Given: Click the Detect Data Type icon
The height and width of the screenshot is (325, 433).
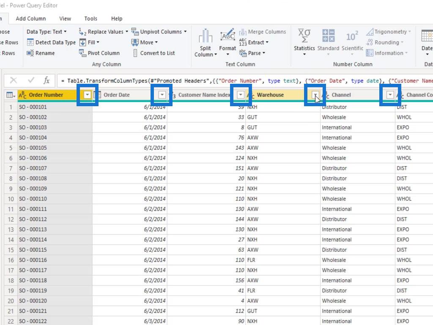Looking at the screenshot, I should (x=30, y=42).
